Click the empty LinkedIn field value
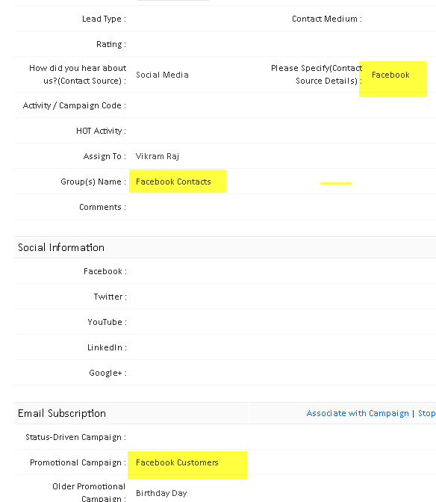 pos(284,347)
